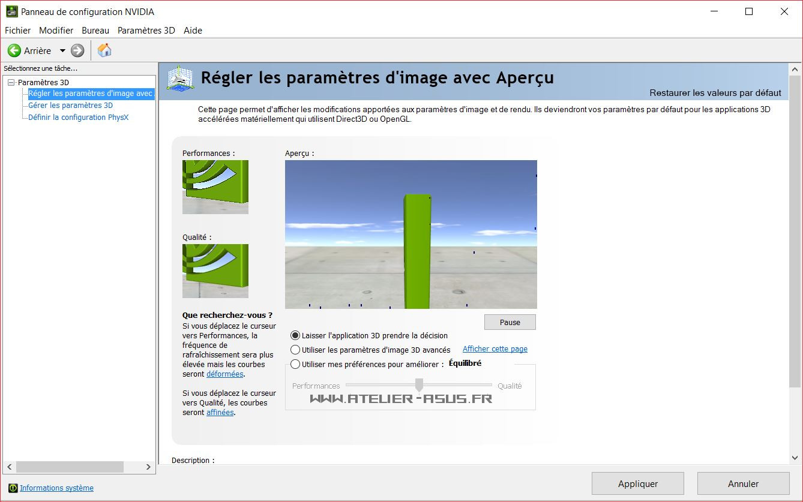Open the back history dropdown arrow
Viewport: 803px width, 502px height.
(x=62, y=51)
